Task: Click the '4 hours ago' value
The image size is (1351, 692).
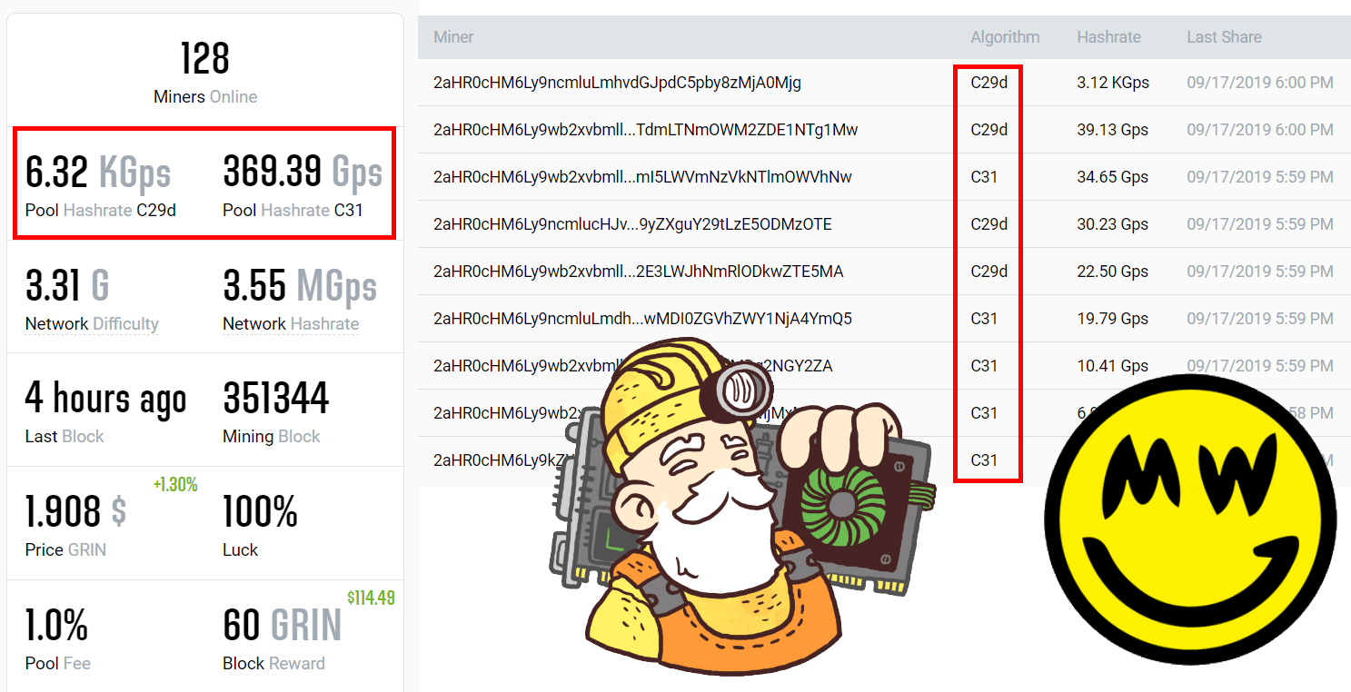Action: point(105,400)
